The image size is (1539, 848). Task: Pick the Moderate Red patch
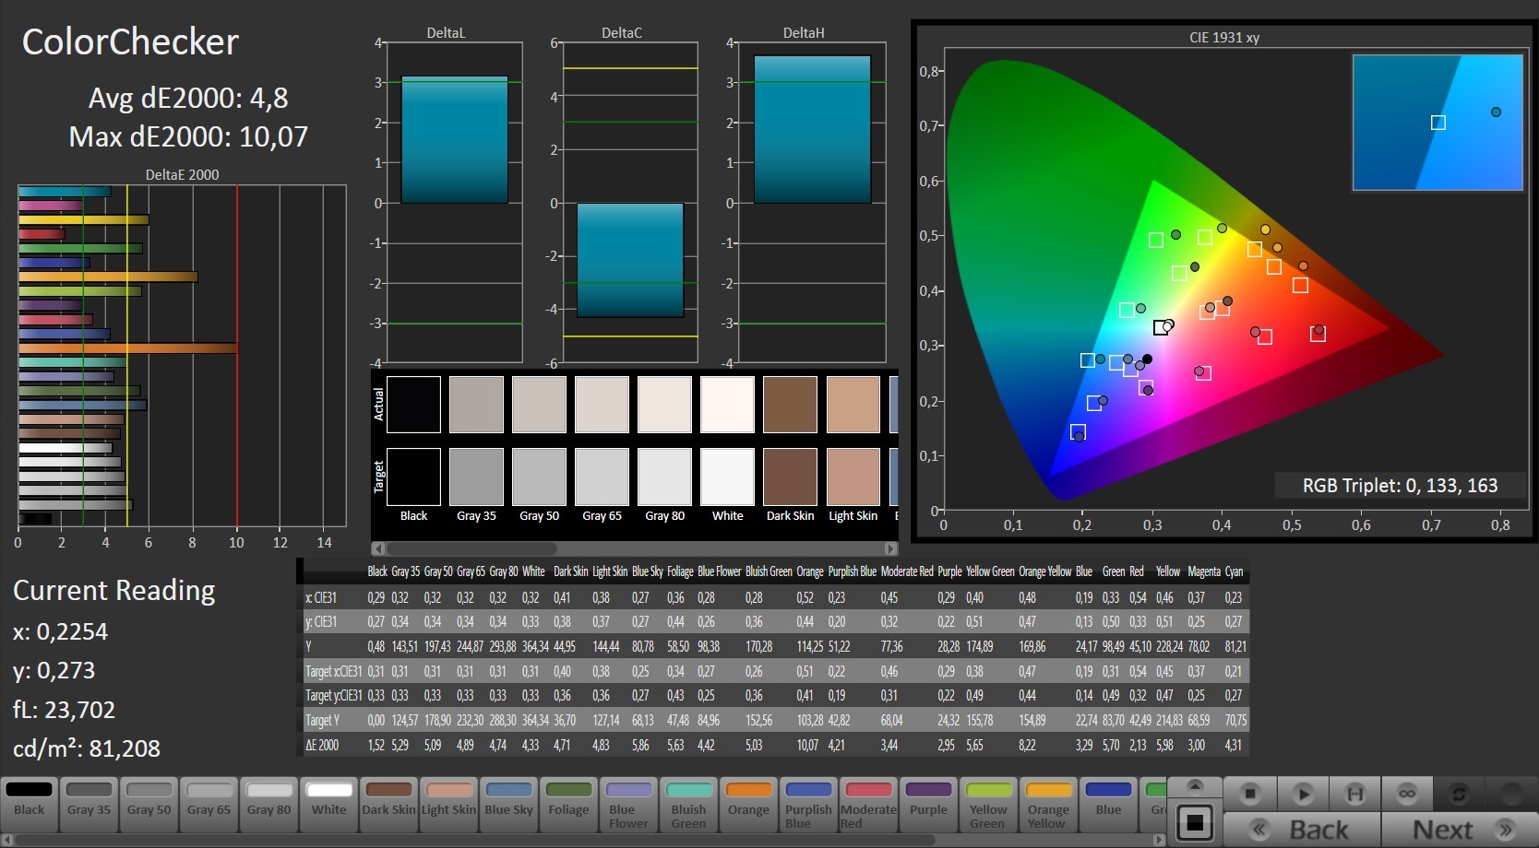click(868, 804)
